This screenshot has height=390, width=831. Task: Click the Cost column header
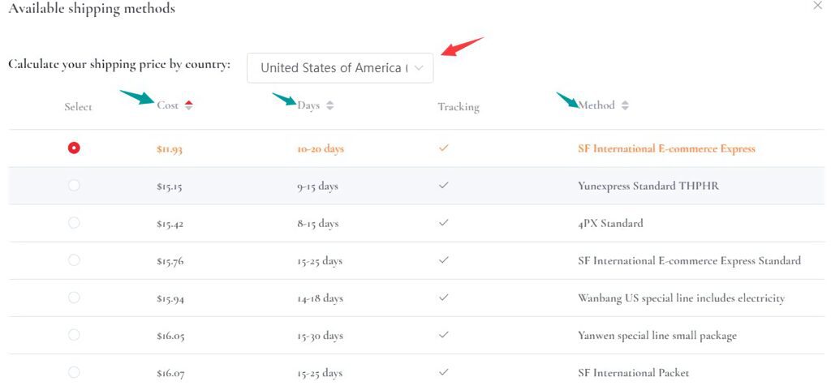point(168,105)
